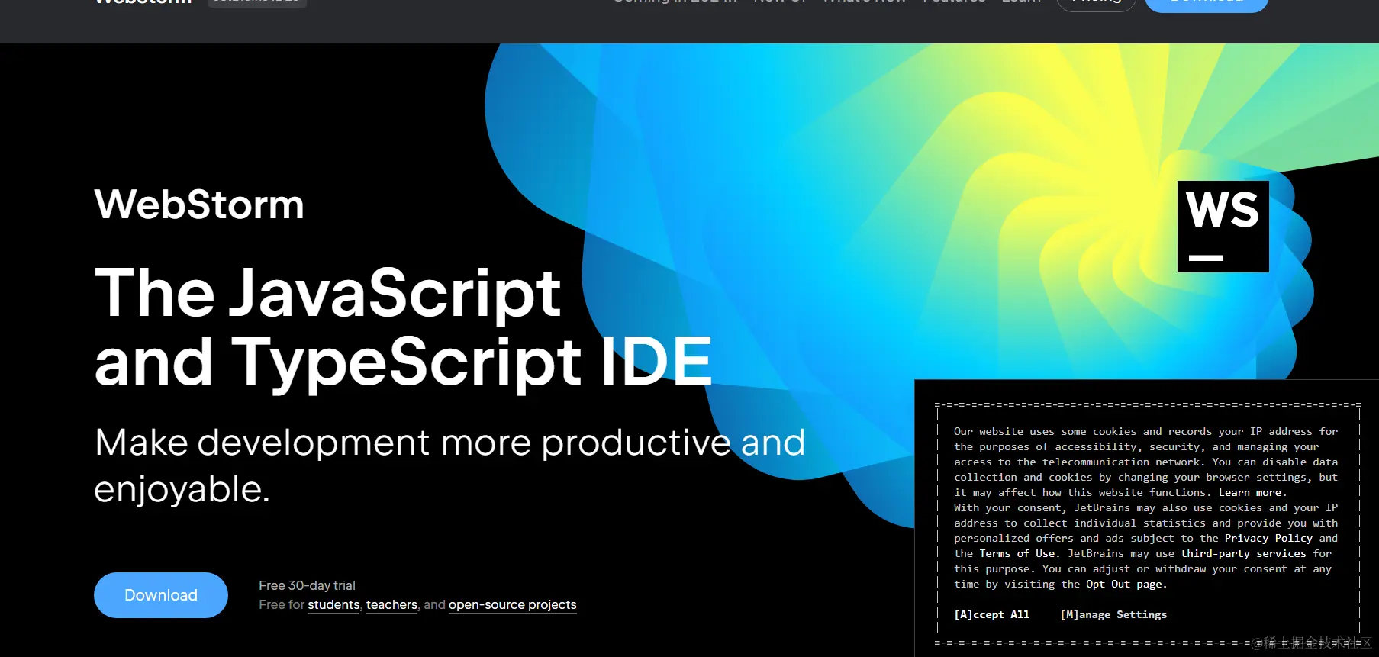The height and width of the screenshot is (657, 1379).
Task: Open the Privacy Policy link
Action: (x=1268, y=539)
